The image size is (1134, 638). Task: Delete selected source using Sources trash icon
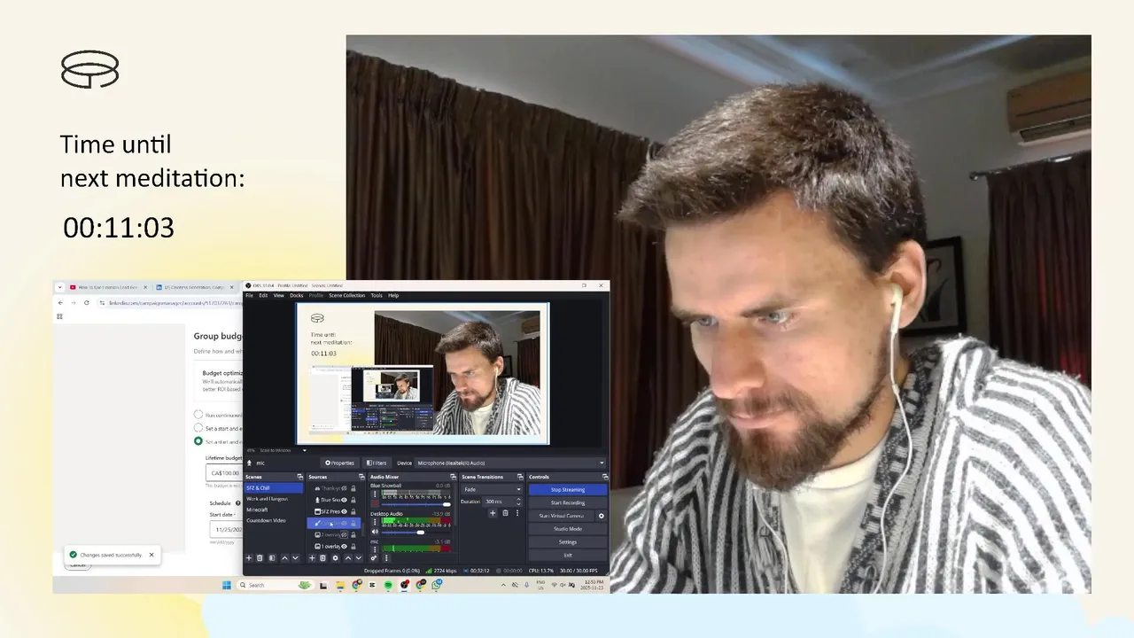(x=322, y=558)
